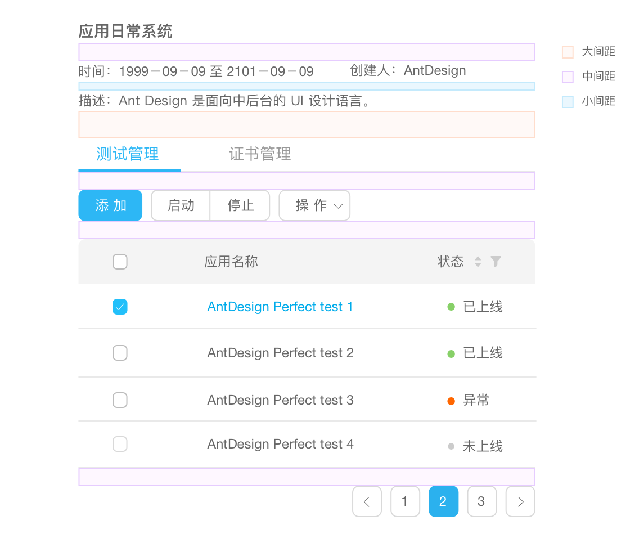Go to next page with right arrow
Screen dimensions: 639x547
pyautogui.click(x=520, y=501)
